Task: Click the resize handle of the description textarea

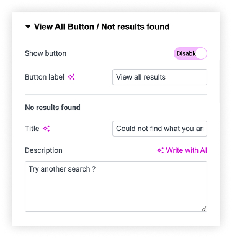Action: coord(204,209)
